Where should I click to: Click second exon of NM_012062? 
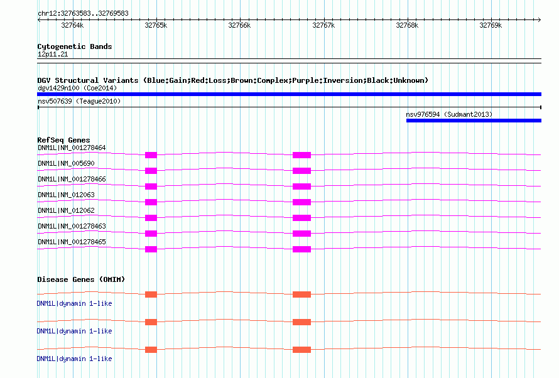pos(301,218)
